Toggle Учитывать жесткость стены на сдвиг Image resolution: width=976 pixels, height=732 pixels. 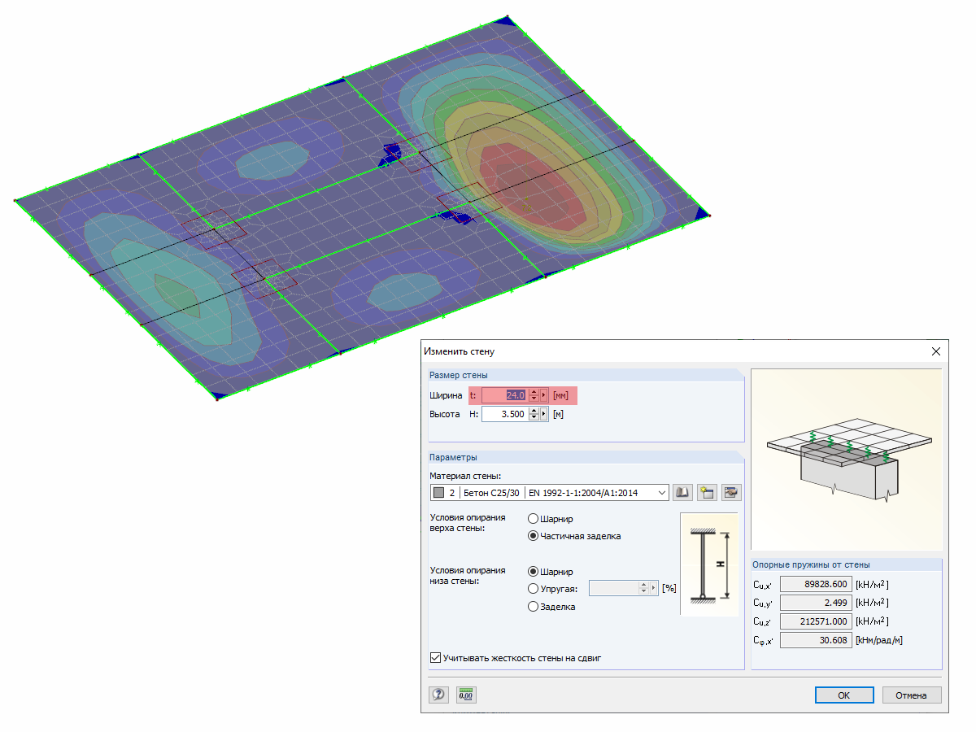tap(434, 657)
